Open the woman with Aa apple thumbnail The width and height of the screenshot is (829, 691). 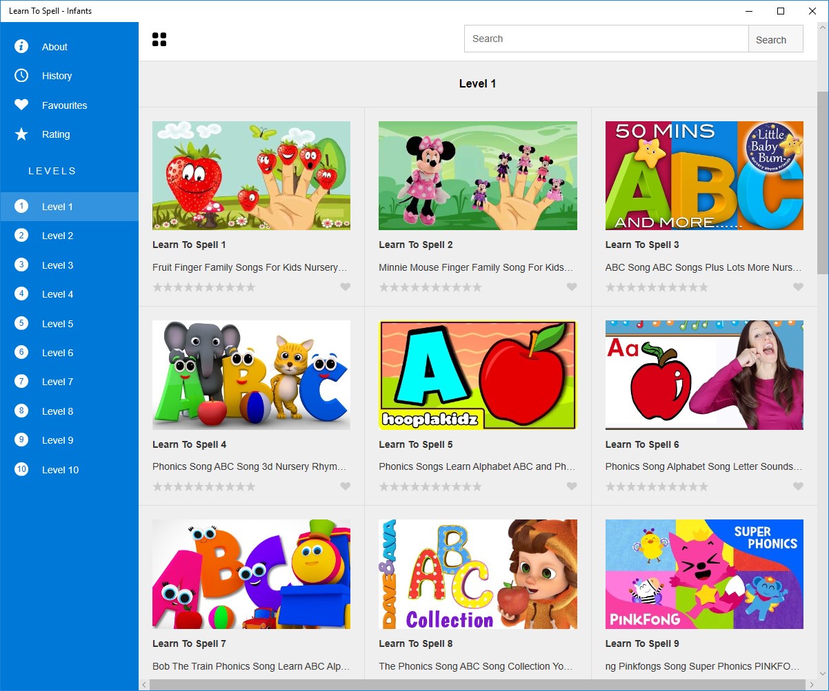[x=704, y=375]
